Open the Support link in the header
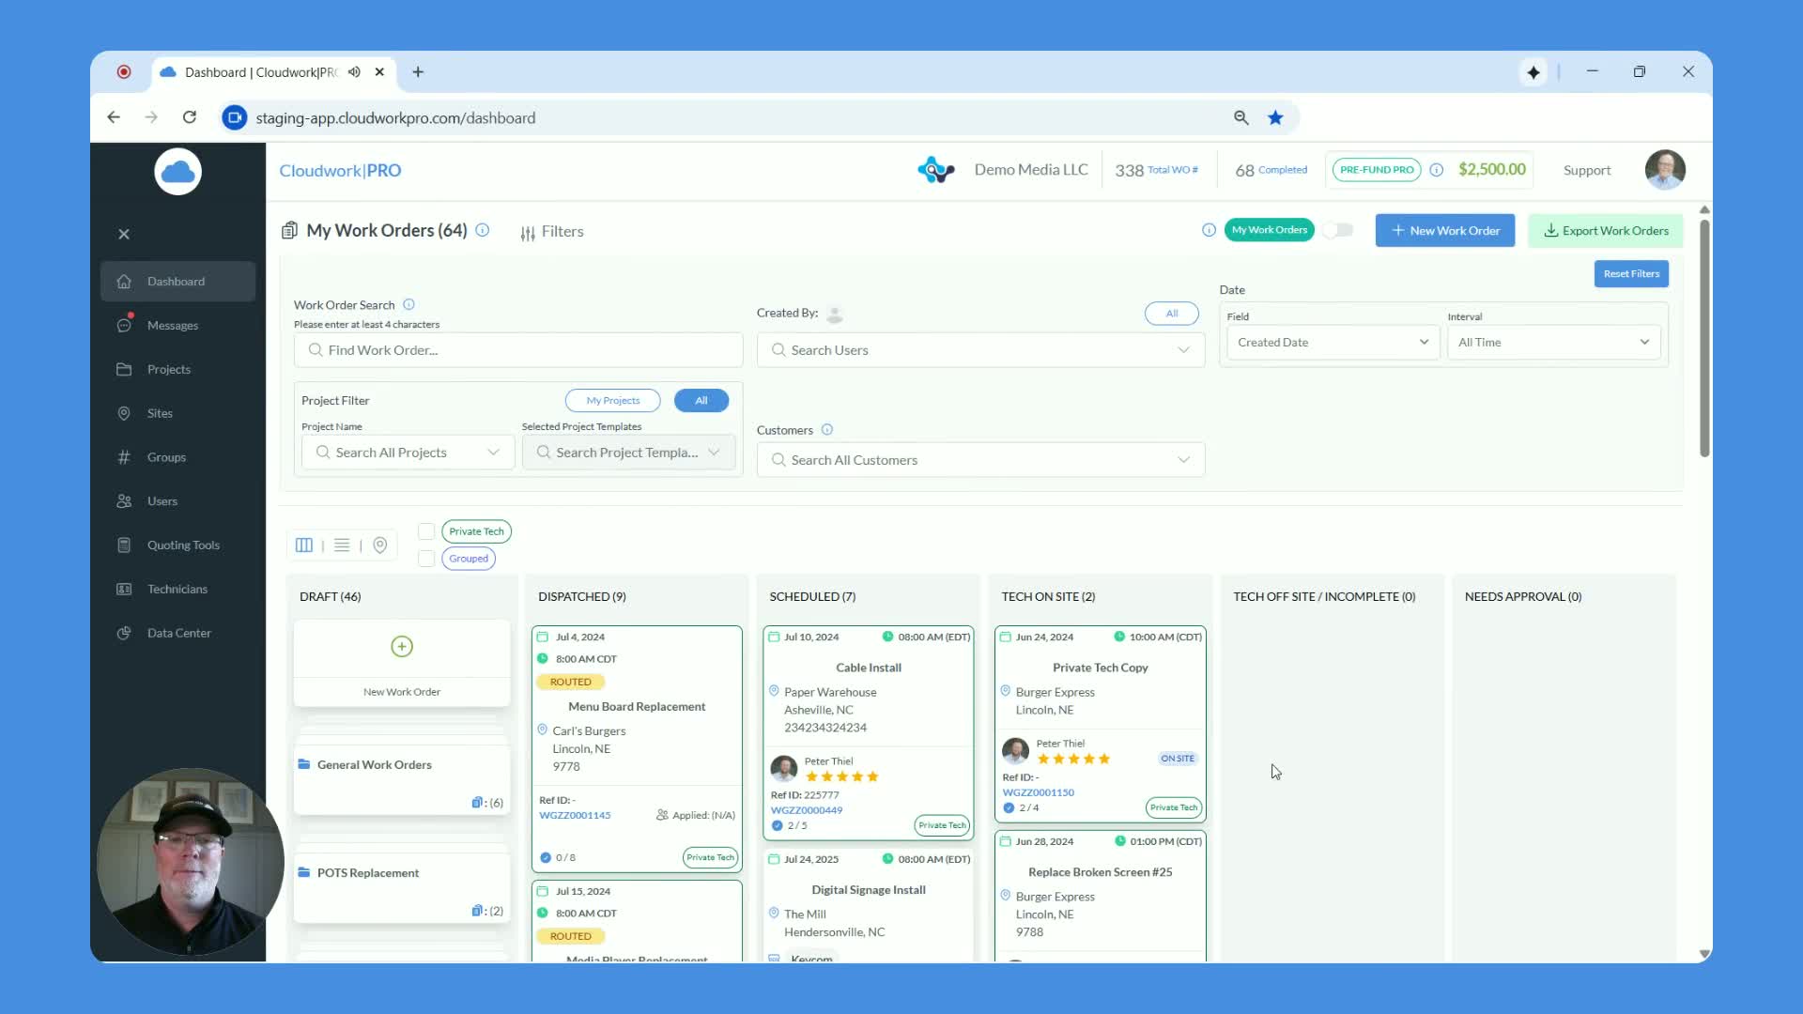1803x1014 pixels. (x=1587, y=171)
